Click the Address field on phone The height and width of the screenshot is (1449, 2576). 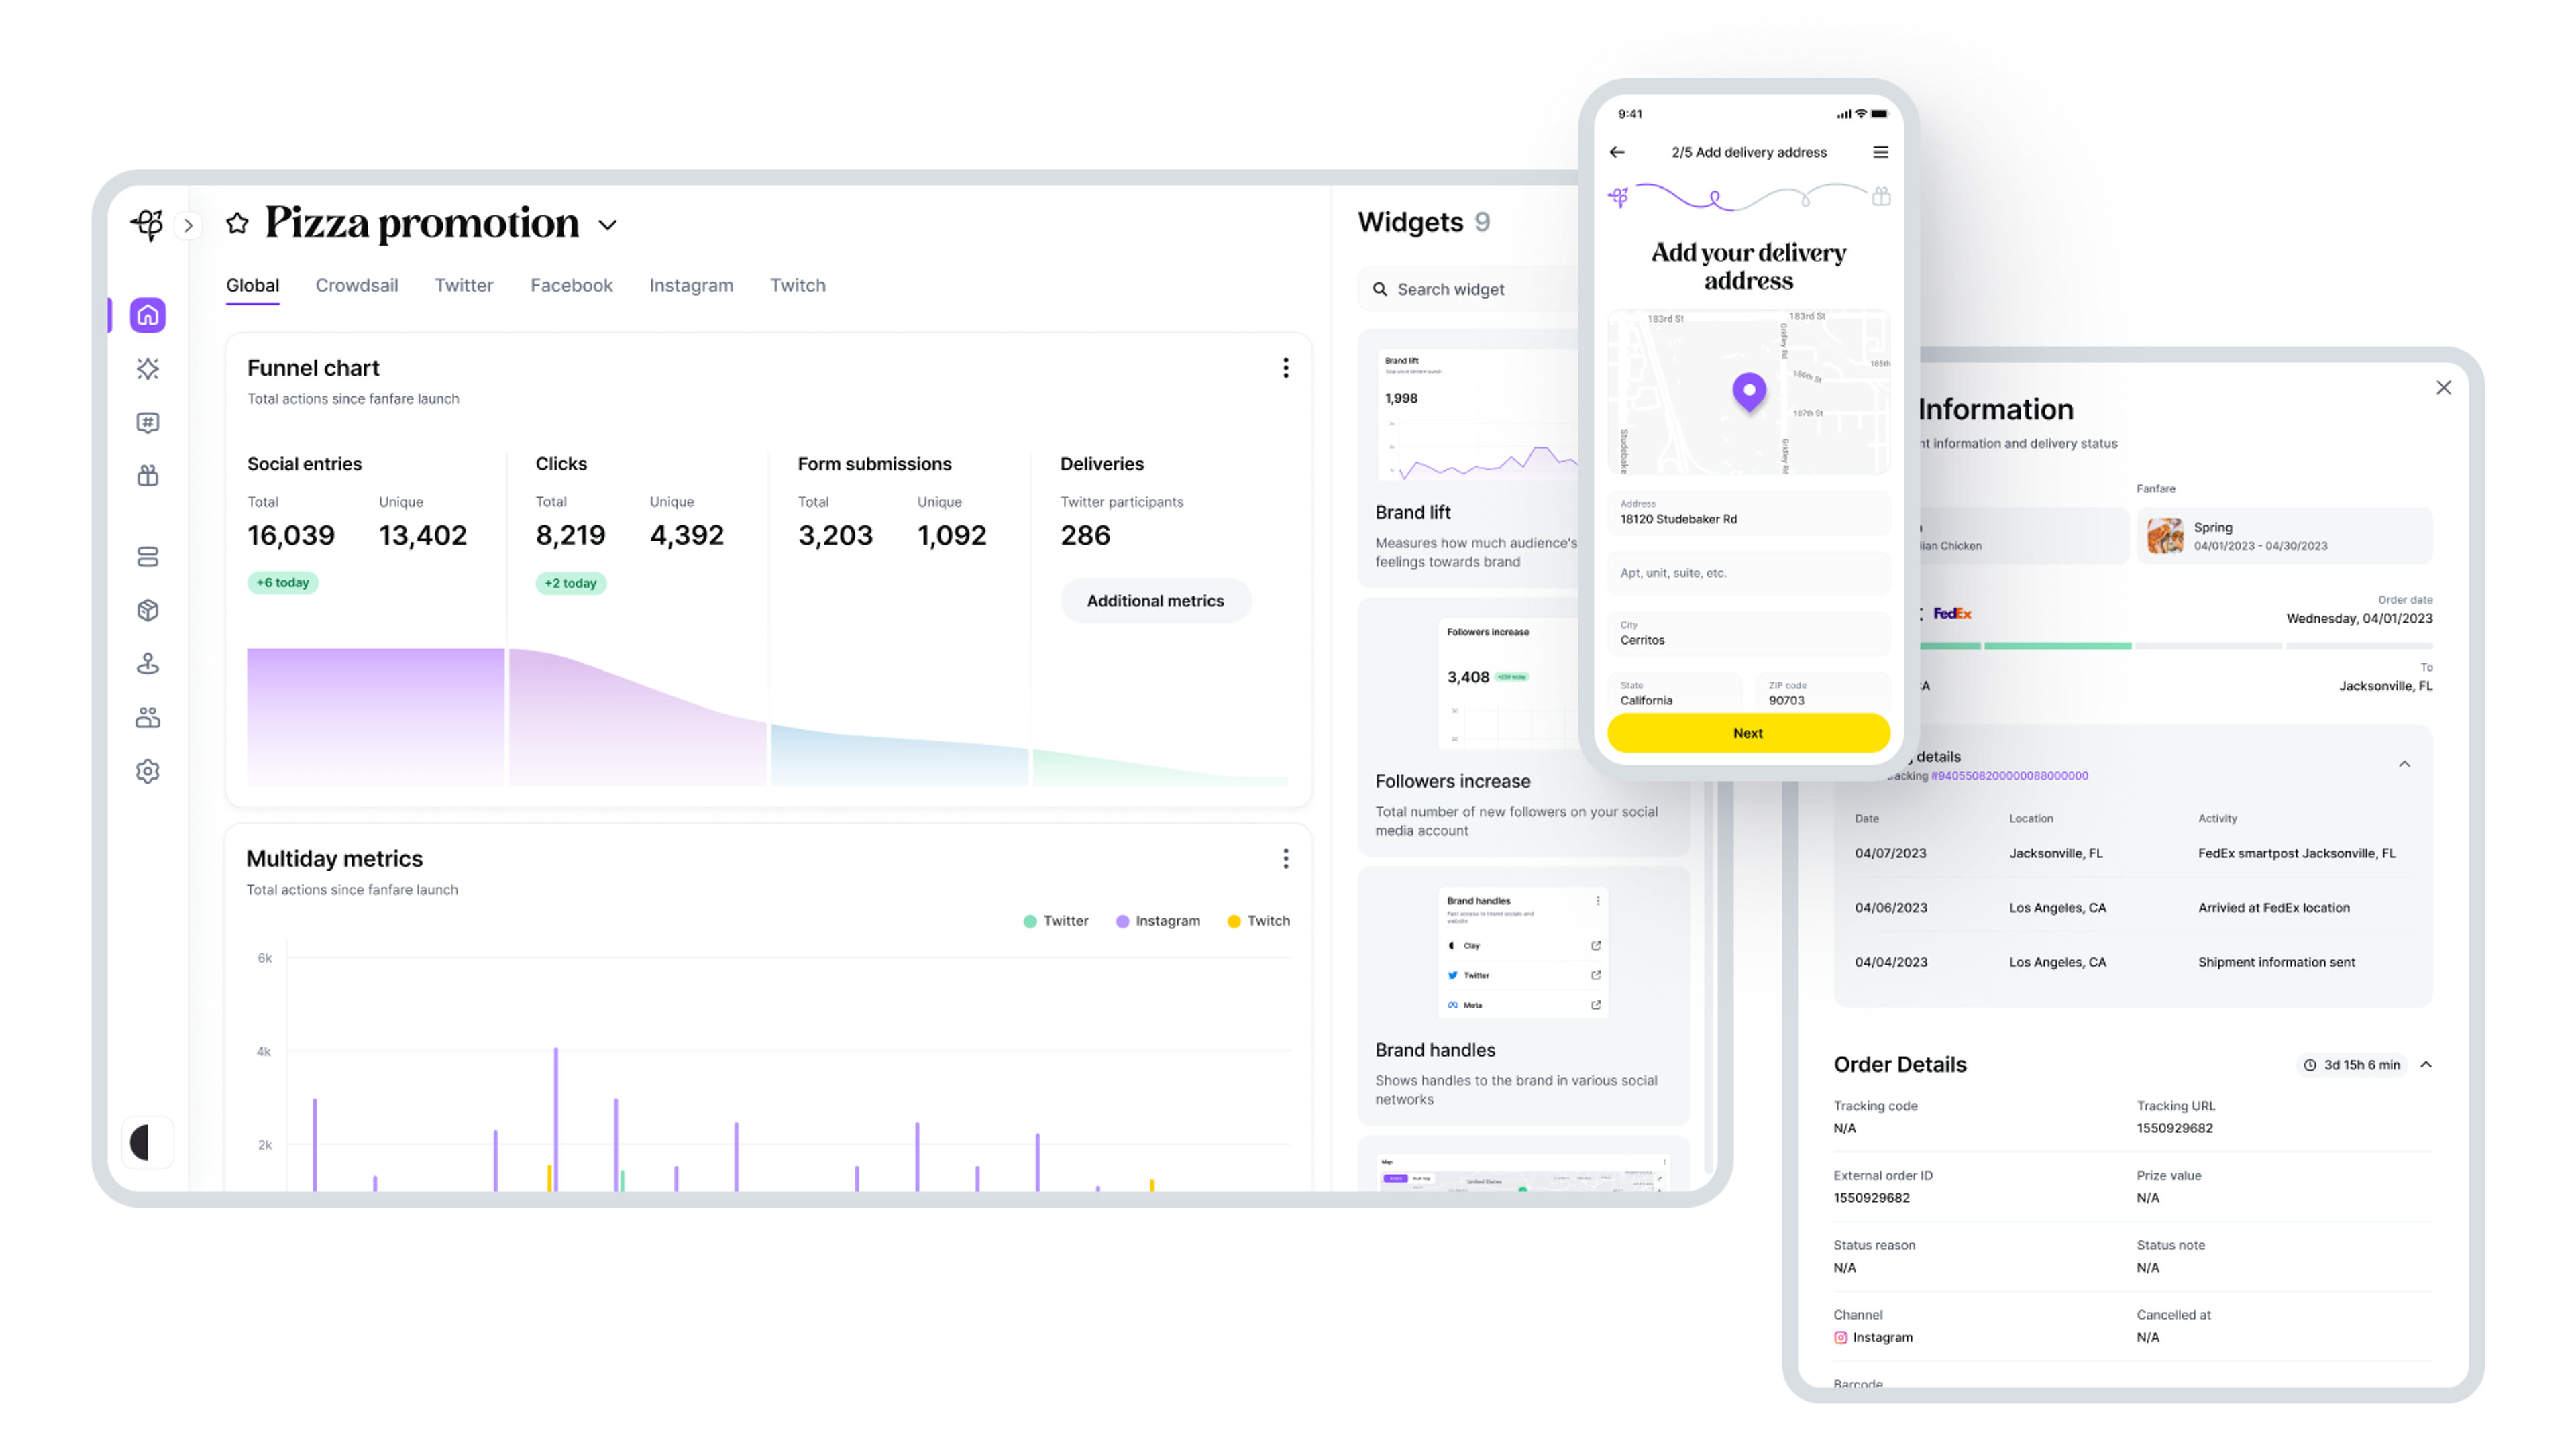(x=1748, y=513)
